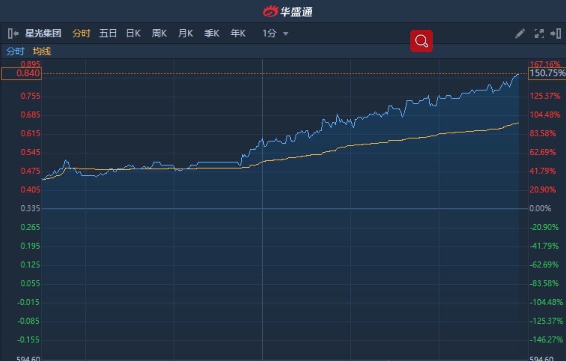Image resolution: width=566 pixels, height=361 pixels.
Task: Select the 年K yearly chart tab
Action: coord(238,33)
